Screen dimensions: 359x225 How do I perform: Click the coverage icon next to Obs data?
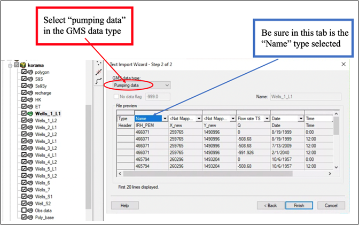[x=30, y=211]
